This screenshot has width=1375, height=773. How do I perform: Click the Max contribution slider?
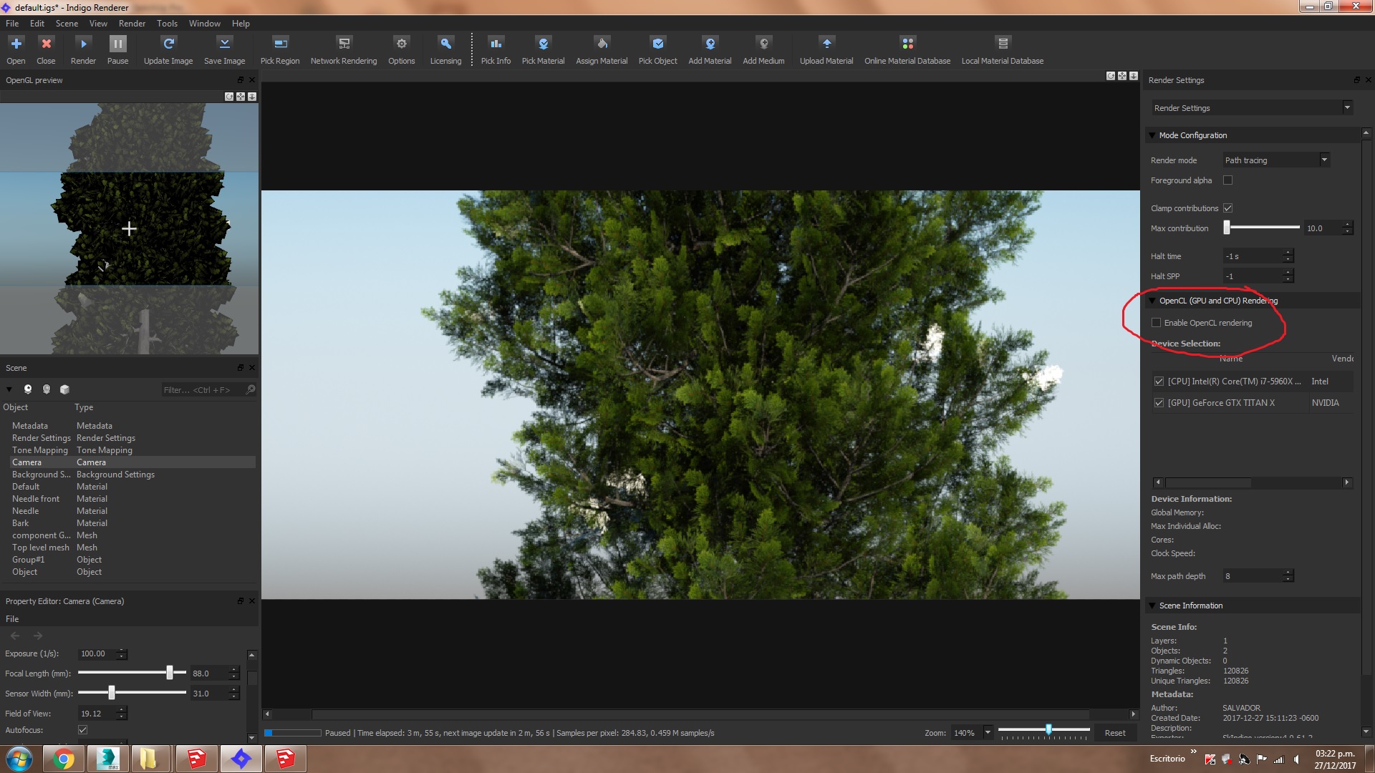click(x=1263, y=228)
